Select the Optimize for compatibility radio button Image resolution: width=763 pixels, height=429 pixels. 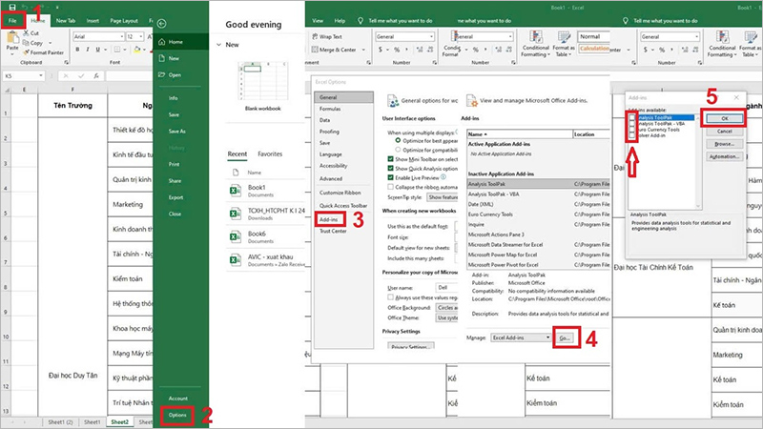click(398, 150)
